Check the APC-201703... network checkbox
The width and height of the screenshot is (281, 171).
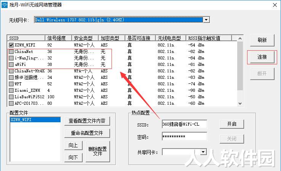pyautogui.click(x=11, y=103)
